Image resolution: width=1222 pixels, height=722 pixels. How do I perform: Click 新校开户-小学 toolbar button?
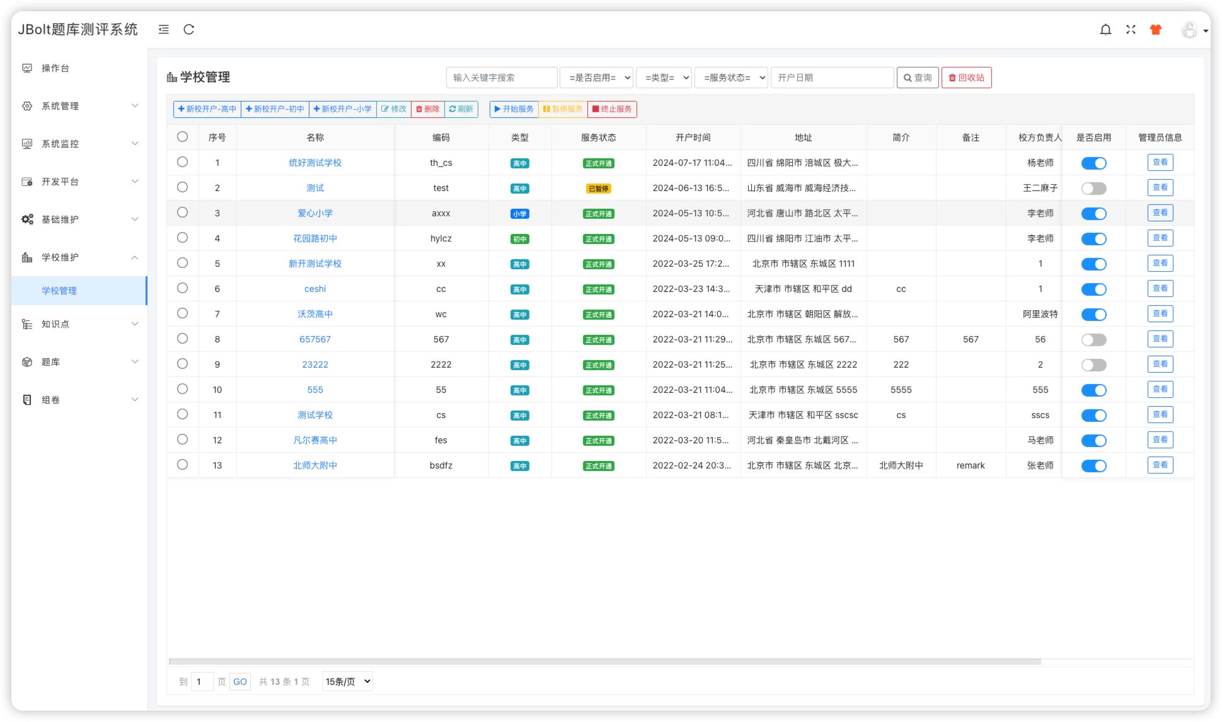click(x=343, y=109)
